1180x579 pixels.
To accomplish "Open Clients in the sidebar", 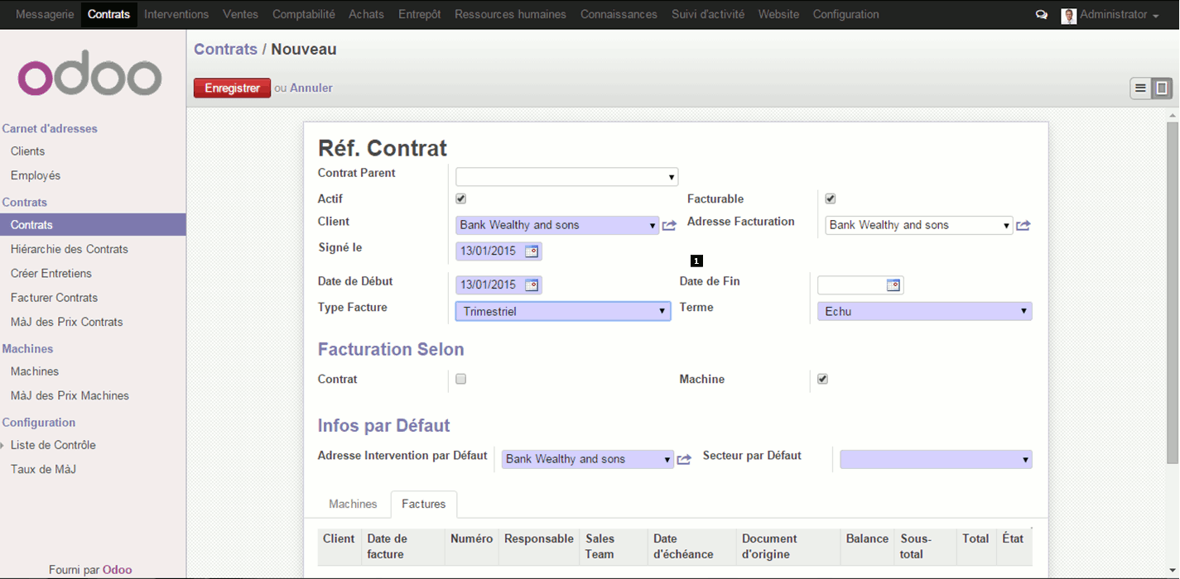I will [28, 152].
